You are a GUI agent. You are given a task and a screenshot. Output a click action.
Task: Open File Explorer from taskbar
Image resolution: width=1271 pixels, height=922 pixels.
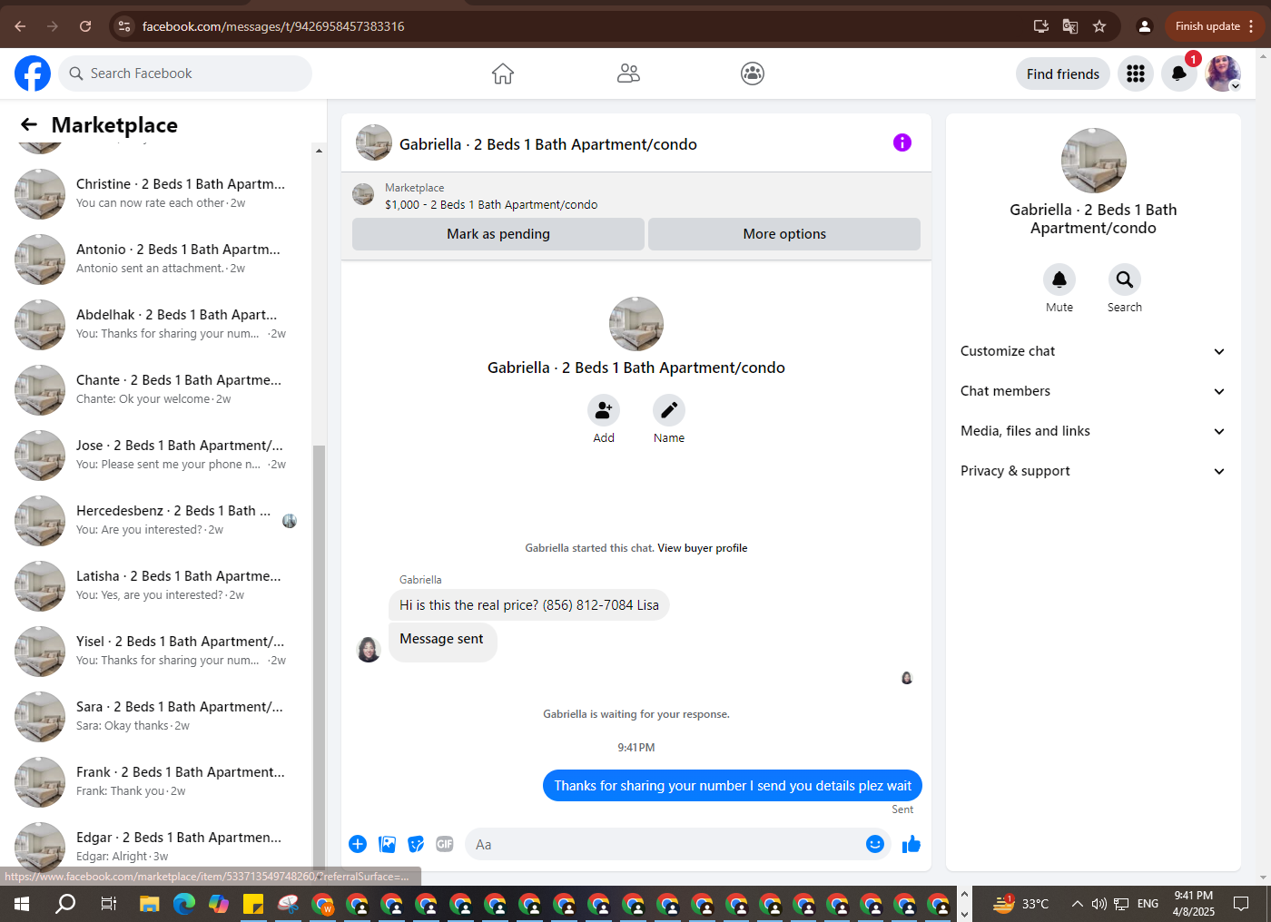[x=150, y=904]
